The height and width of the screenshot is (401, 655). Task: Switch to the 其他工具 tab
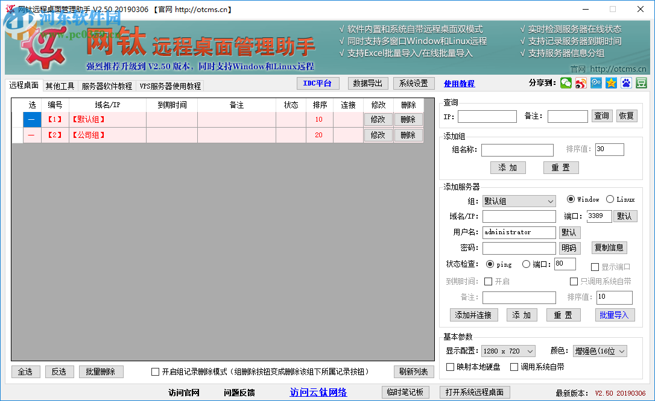coord(60,85)
